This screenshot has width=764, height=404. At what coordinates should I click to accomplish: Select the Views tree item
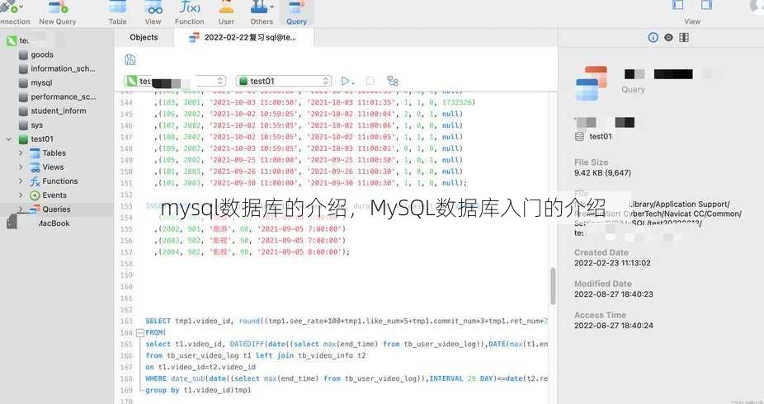(x=53, y=167)
